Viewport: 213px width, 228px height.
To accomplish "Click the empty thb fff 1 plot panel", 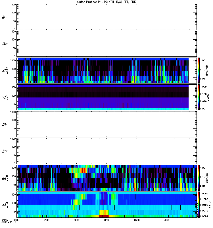I will point(107,17).
